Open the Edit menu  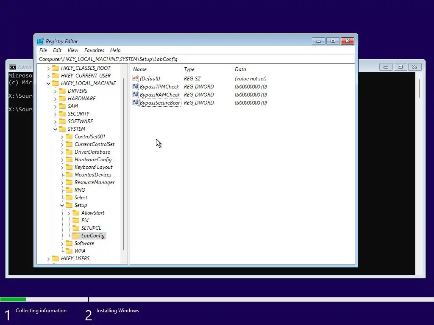click(x=57, y=50)
